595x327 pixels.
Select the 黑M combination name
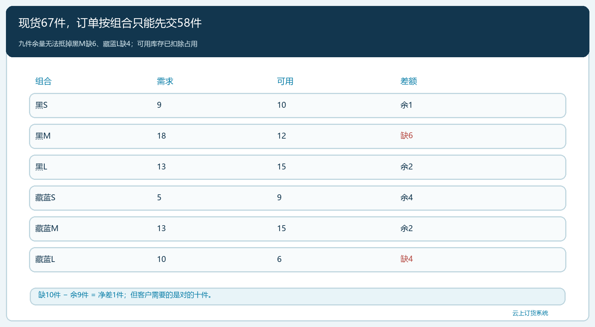click(x=43, y=136)
